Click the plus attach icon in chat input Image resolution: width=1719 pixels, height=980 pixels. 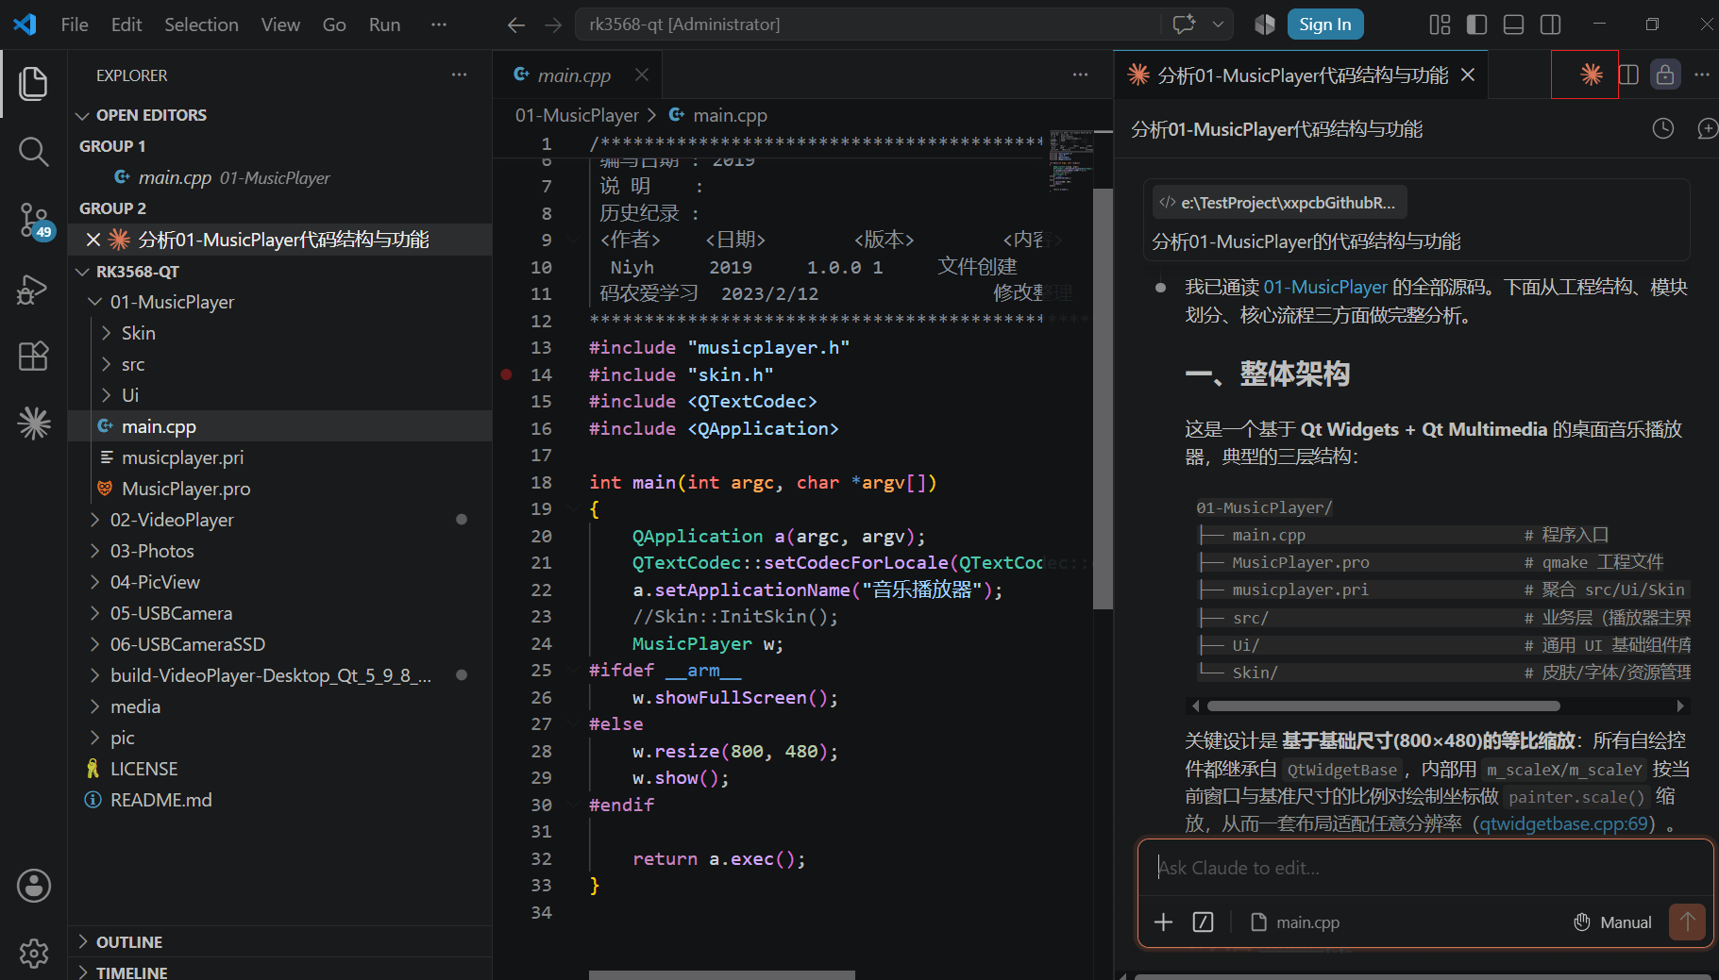click(x=1164, y=922)
